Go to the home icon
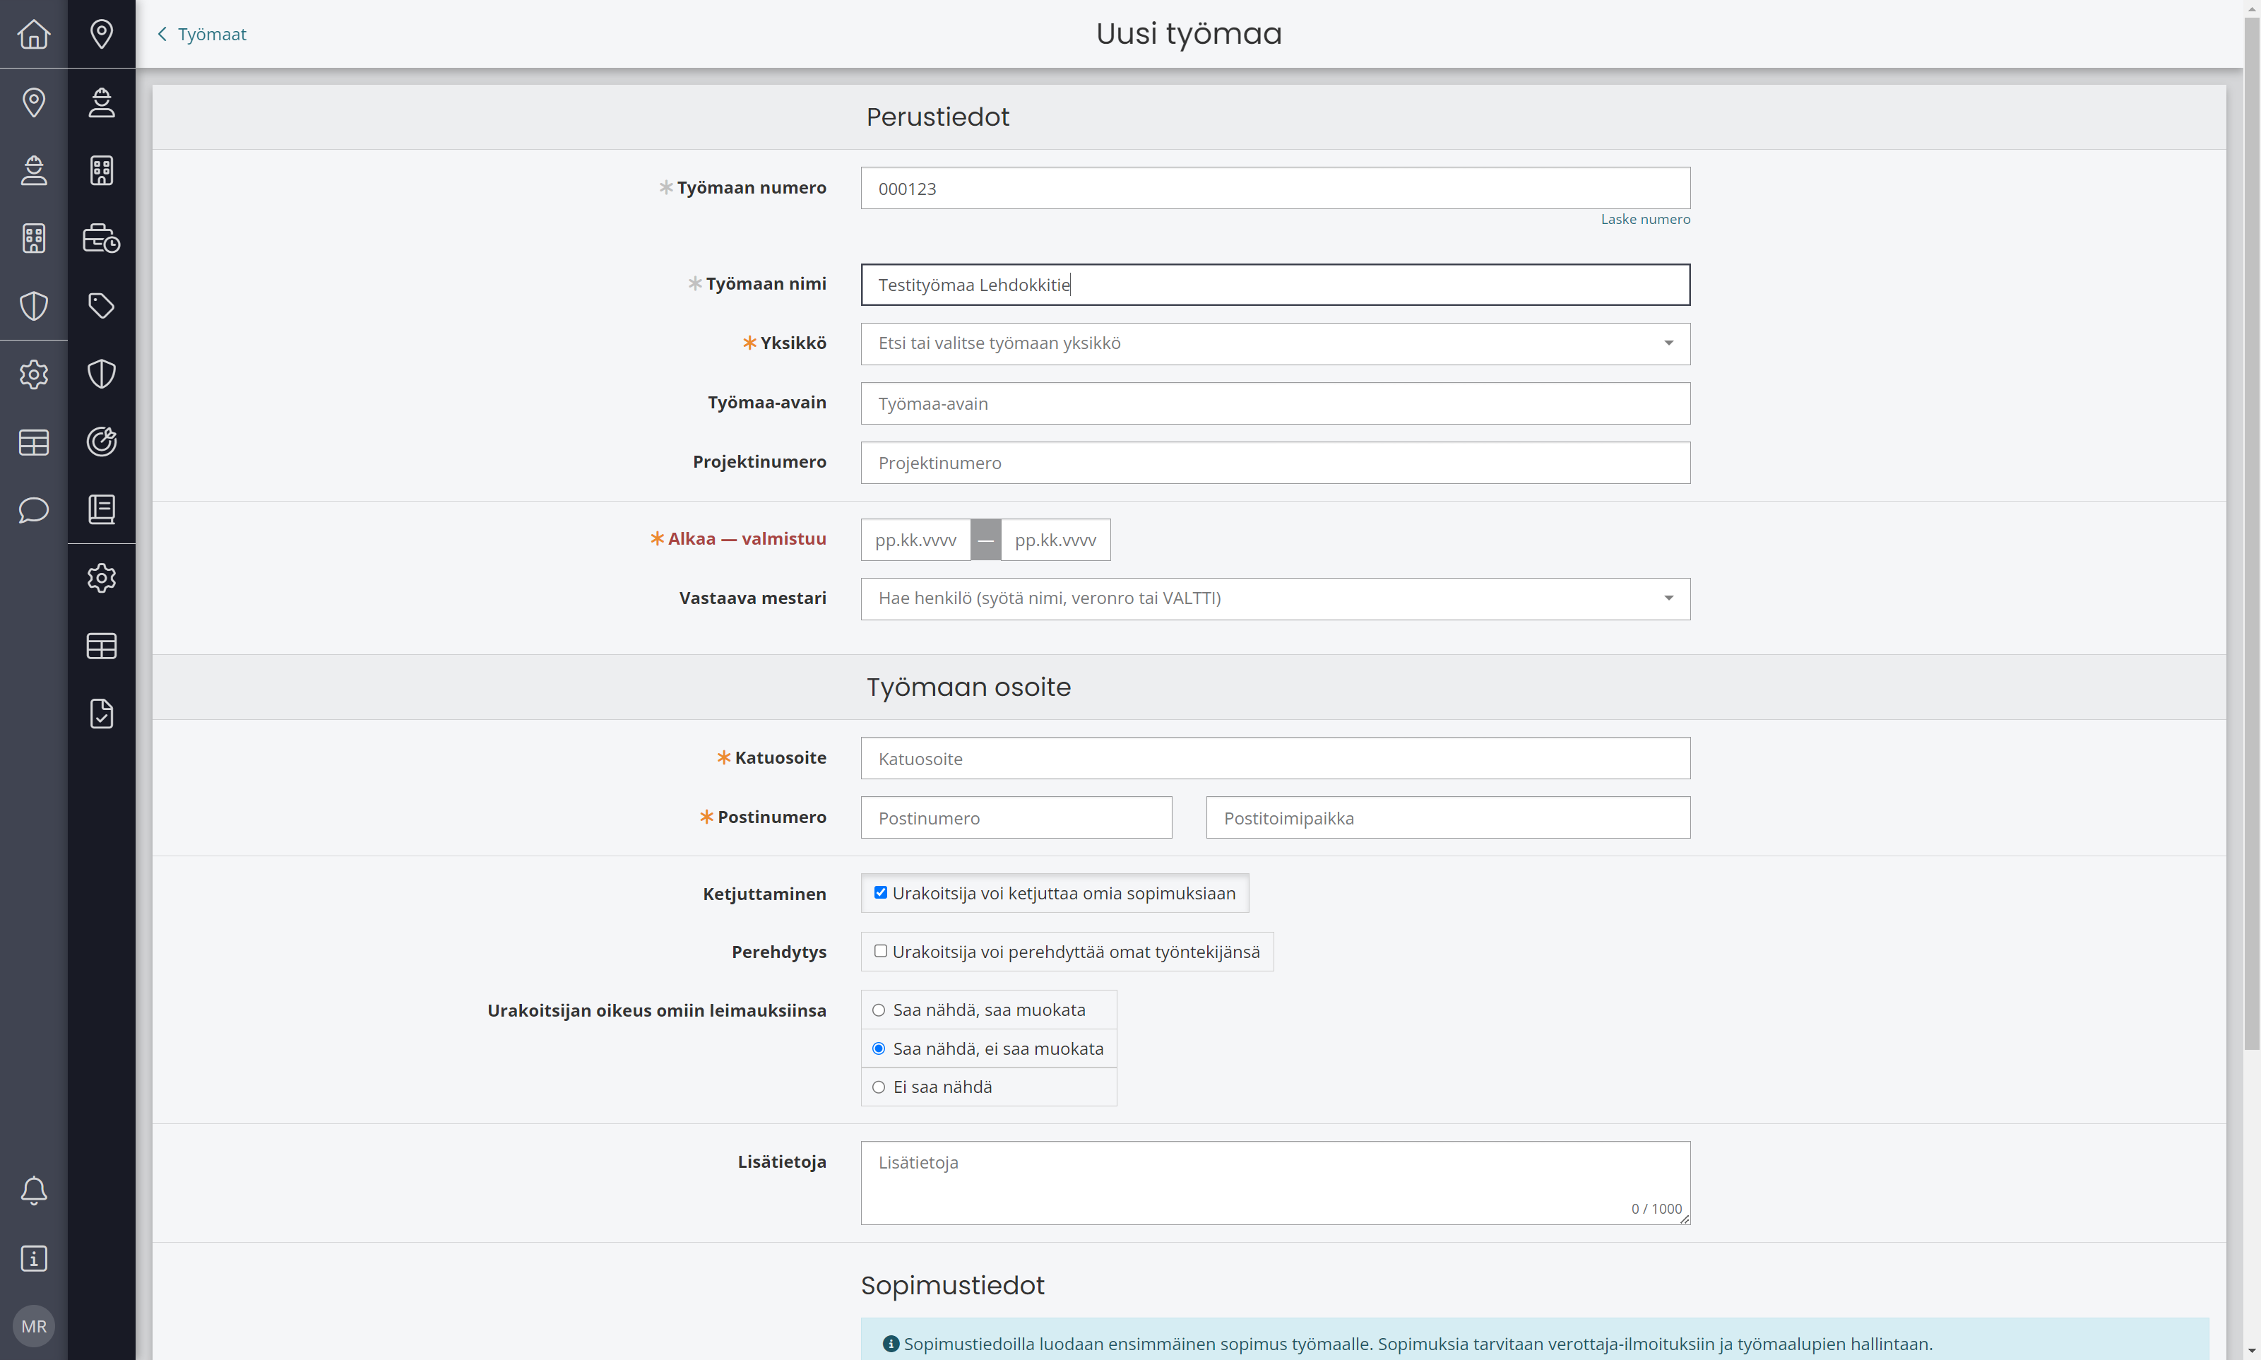 pyautogui.click(x=34, y=34)
